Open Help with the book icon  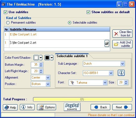pyautogui.click(x=10, y=107)
